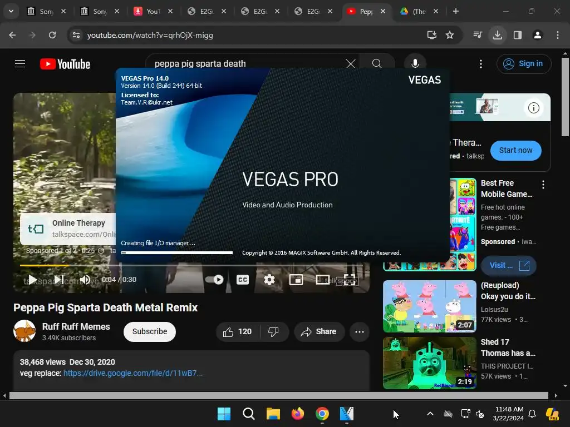The image size is (570, 427).
Task: Skip to the next video
Action: [x=58, y=280]
